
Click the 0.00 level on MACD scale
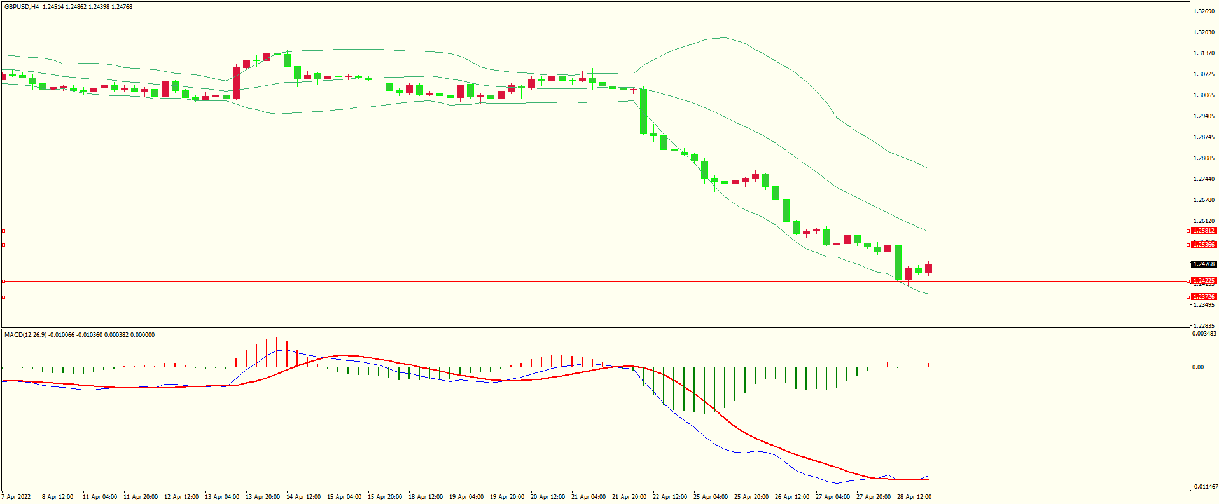(1197, 367)
